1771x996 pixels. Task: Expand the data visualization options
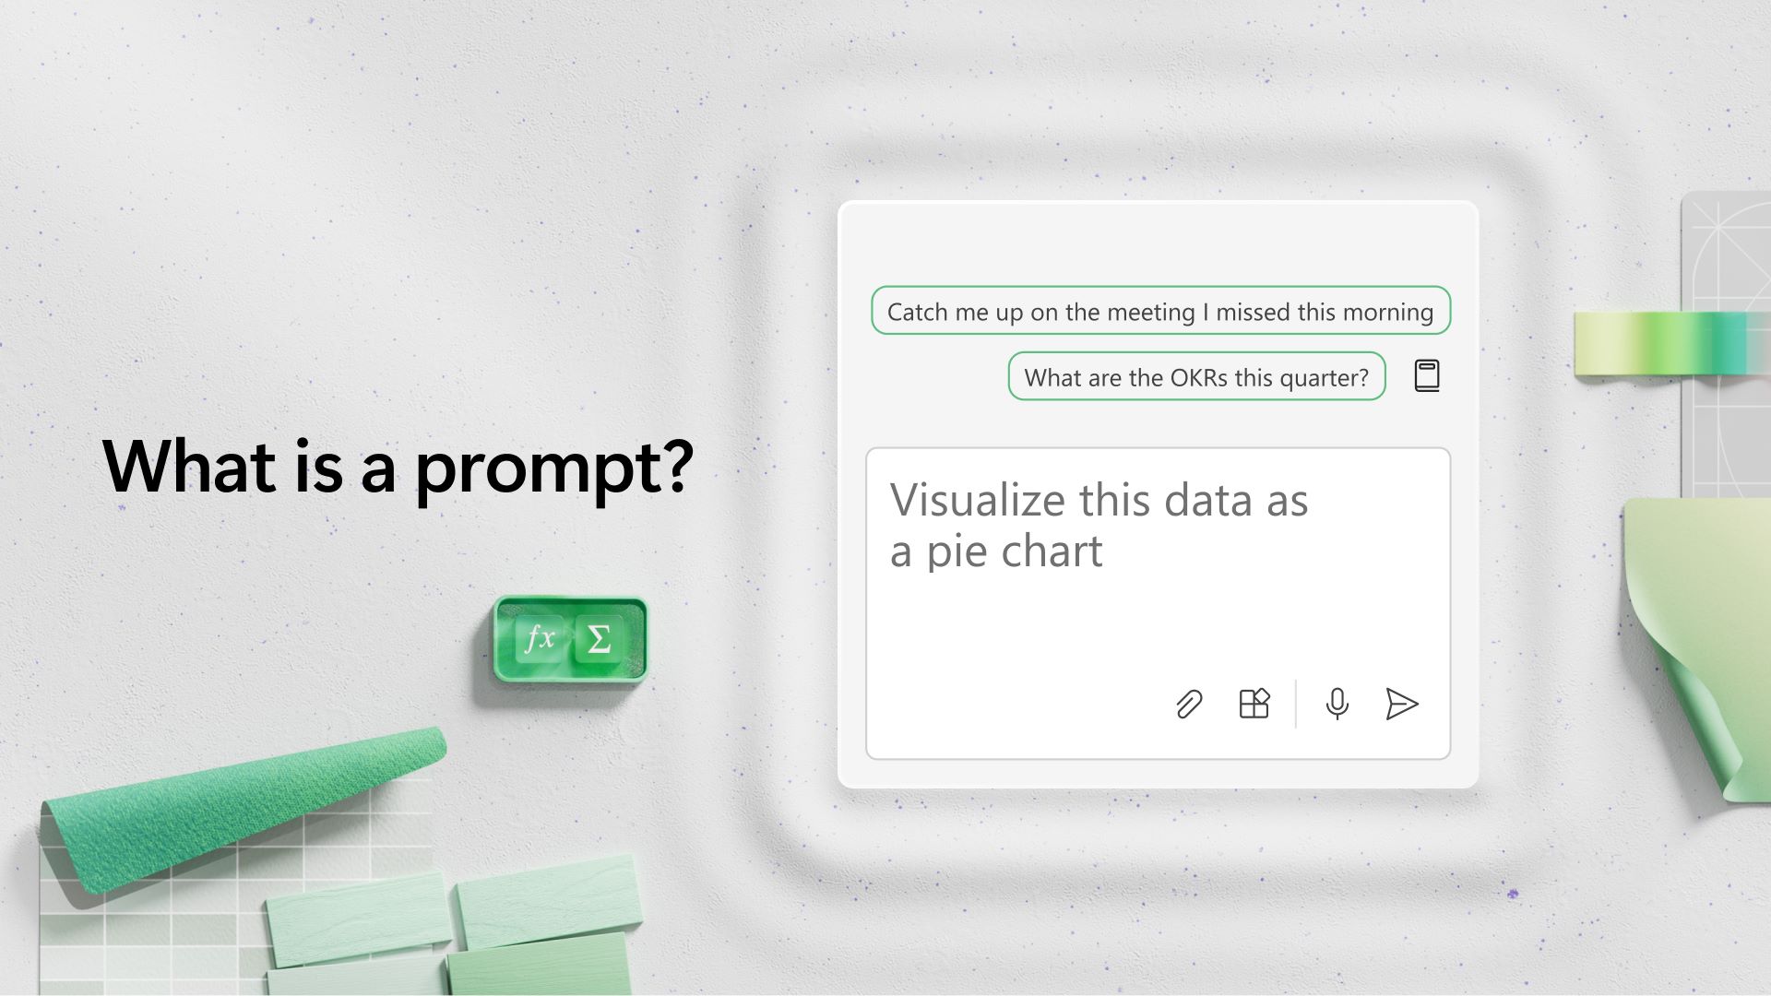click(x=1255, y=705)
